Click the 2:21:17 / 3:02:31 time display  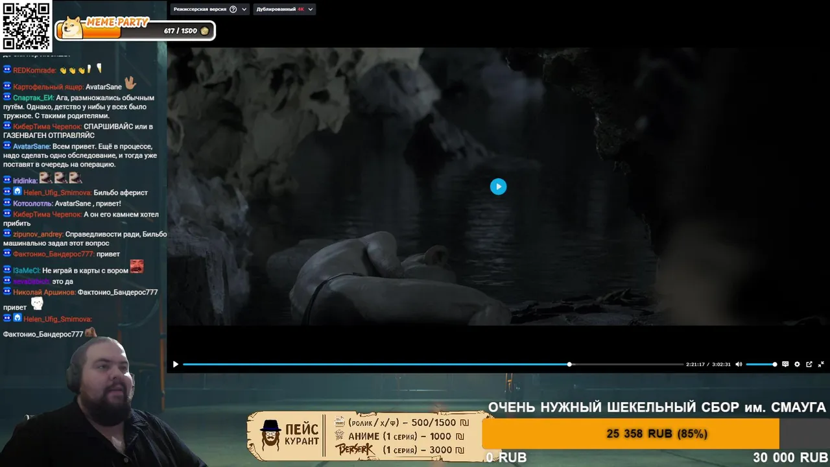coord(708,365)
